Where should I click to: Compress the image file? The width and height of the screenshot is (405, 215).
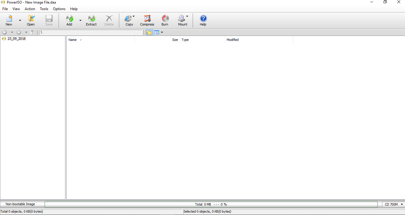click(147, 20)
